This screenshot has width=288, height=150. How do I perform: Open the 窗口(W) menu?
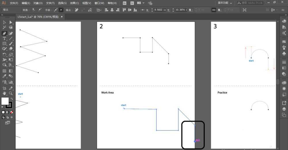click(x=99, y=3)
